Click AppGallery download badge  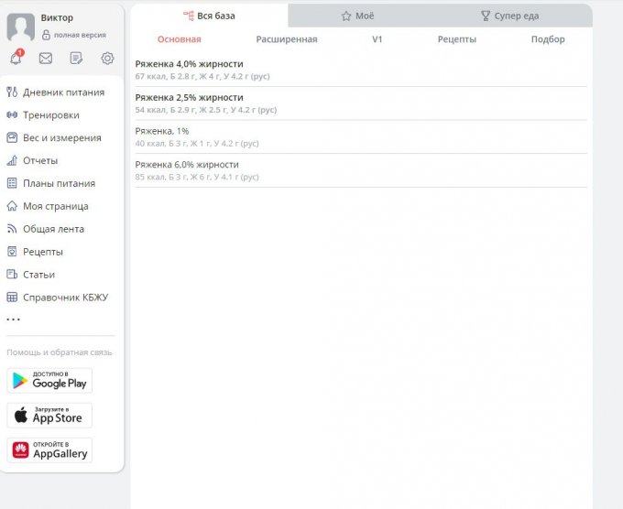point(49,450)
